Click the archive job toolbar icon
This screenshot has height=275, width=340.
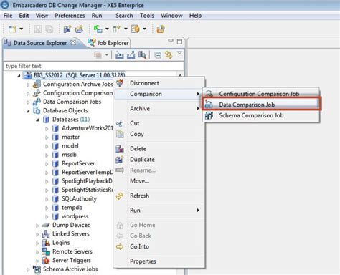click(117, 29)
